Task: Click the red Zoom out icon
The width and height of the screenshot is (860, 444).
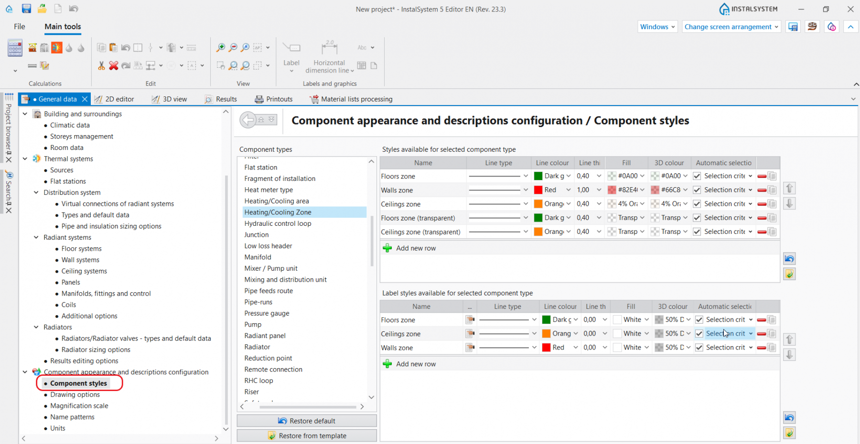Action: tap(233, 47)
